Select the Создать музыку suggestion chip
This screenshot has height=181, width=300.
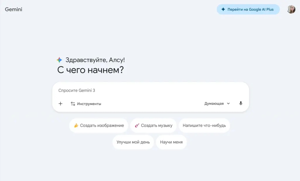154,125
